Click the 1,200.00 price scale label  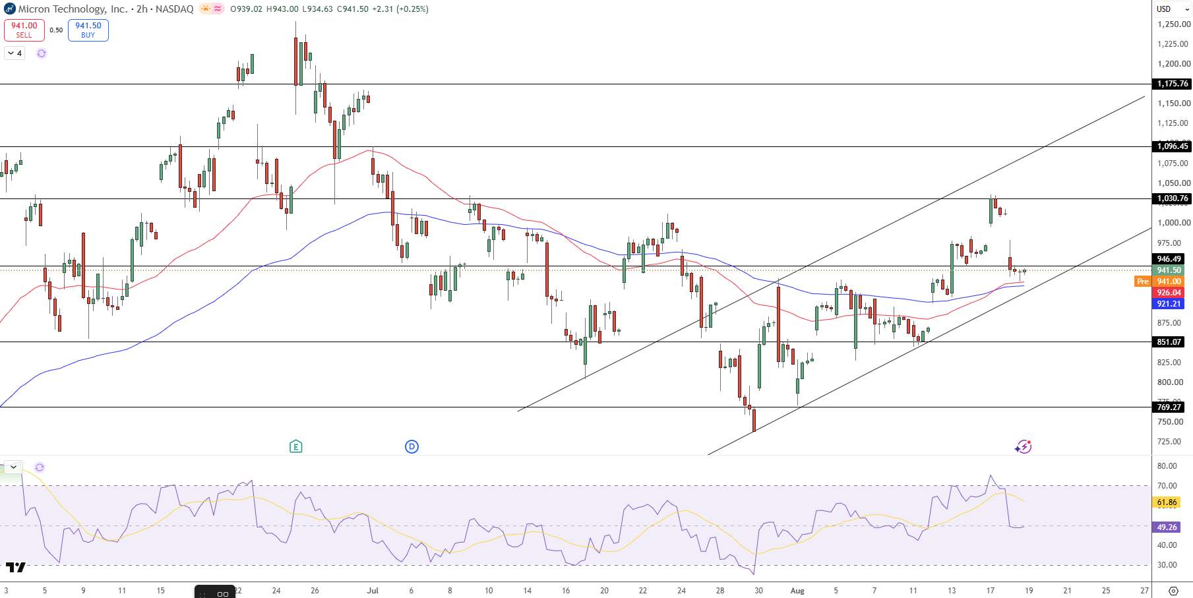point(1174,64)
